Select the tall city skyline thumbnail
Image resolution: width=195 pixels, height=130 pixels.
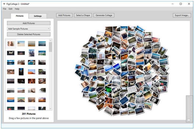point(32,53)
